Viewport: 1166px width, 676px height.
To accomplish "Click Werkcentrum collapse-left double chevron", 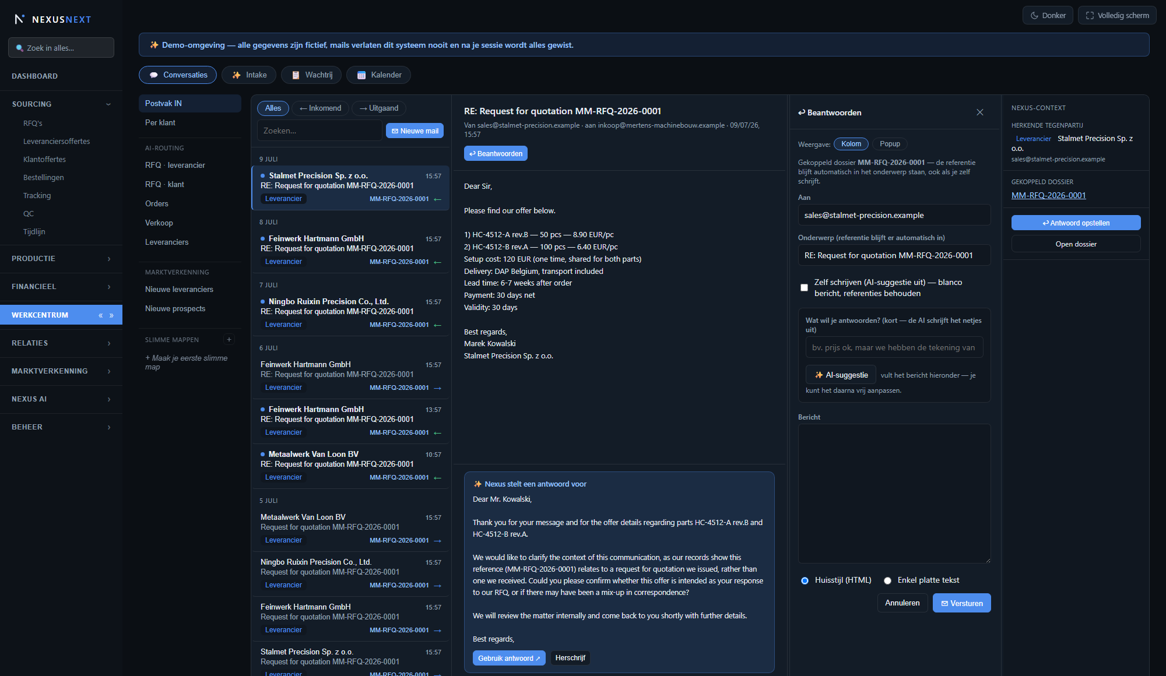I will 101,315.
